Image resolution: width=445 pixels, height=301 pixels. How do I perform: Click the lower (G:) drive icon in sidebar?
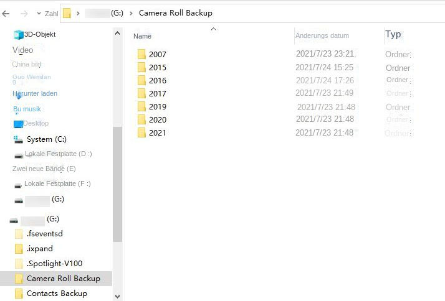click(14, 221)
